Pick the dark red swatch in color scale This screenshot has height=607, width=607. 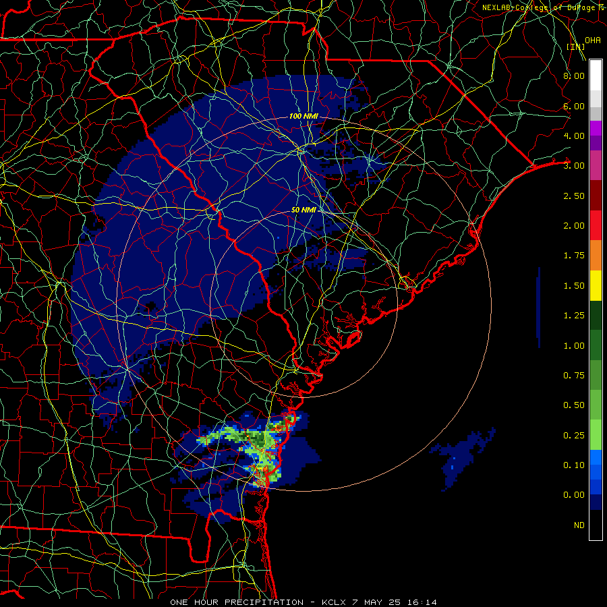pyautogui.click(x=596, y=196)
